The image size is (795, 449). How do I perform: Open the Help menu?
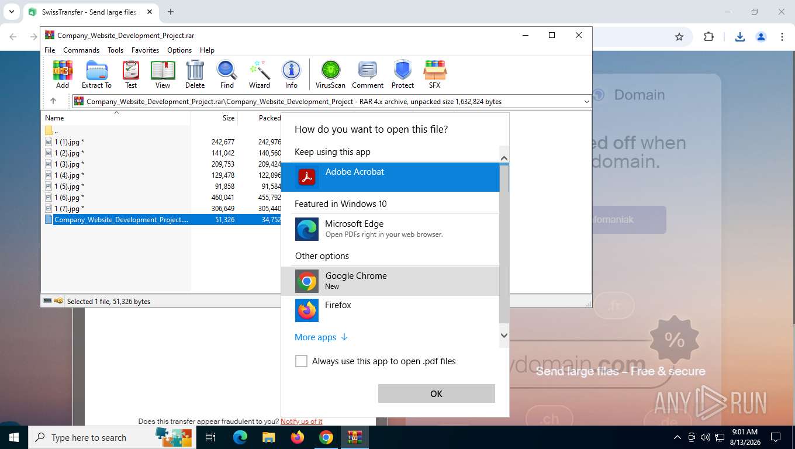pyautogui.click(x=207, y=50)
